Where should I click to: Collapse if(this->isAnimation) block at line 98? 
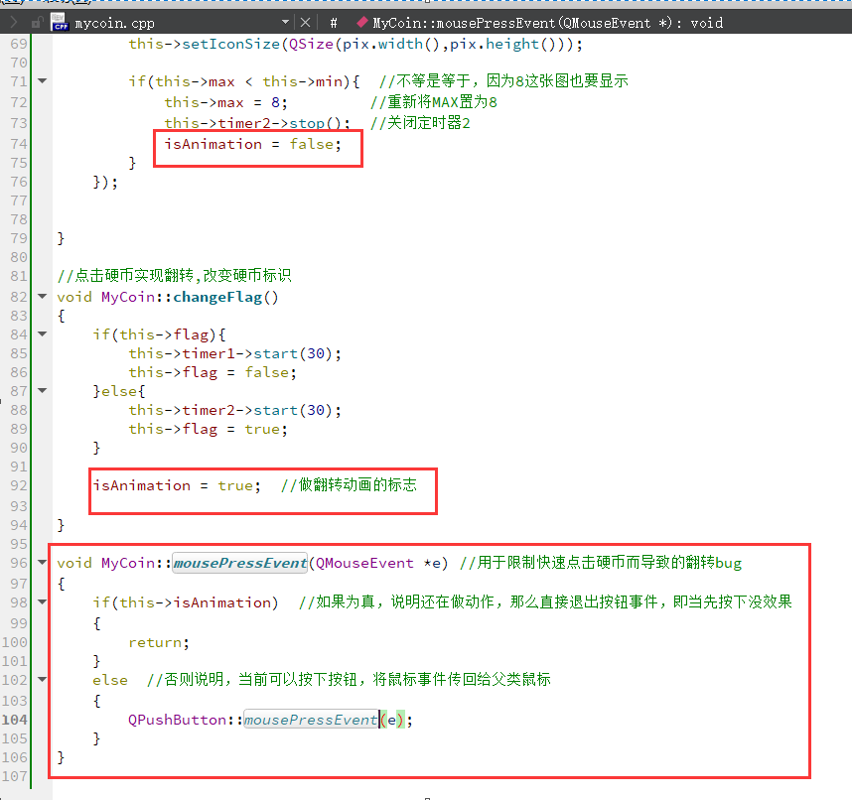click(43, 601)
